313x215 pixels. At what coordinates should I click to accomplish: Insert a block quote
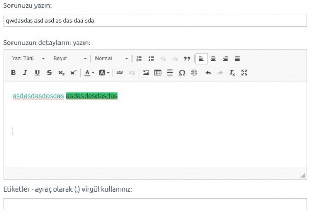coord(187,59)
